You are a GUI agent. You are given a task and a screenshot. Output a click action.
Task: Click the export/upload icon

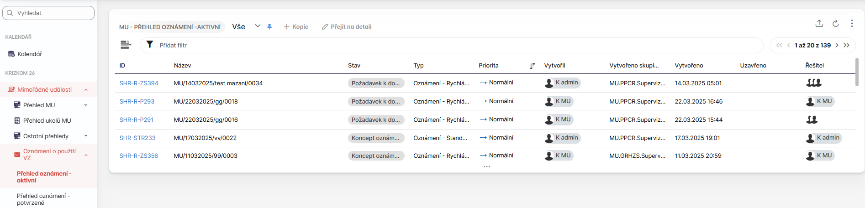point(819,23)
